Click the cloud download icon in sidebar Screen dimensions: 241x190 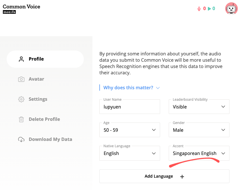coord(21,139)
